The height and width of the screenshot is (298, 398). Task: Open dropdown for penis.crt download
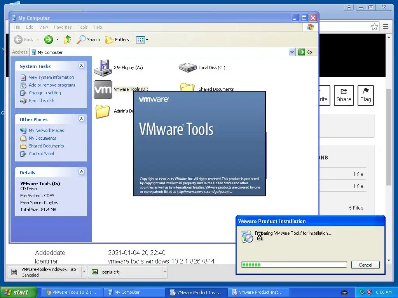click(x=165, y=272)
